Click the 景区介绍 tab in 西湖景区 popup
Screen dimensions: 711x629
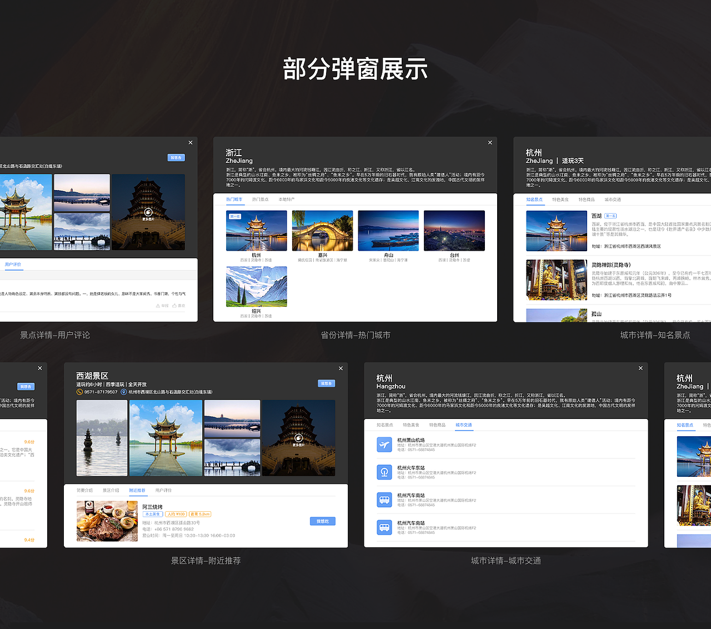tap(111, 491)
